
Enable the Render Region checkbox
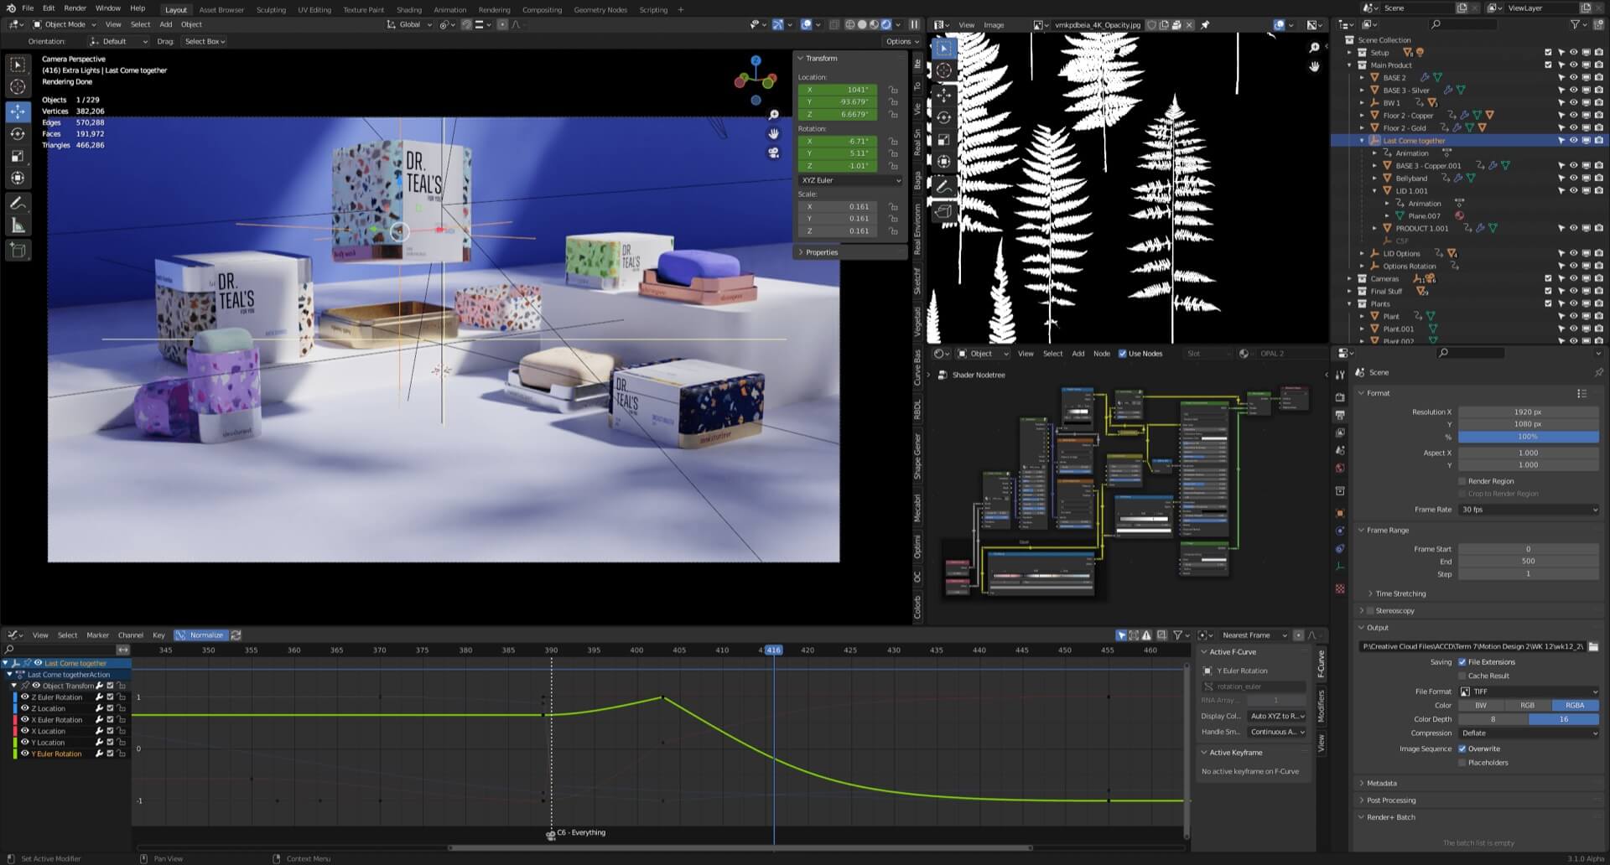coord(1462,481)
